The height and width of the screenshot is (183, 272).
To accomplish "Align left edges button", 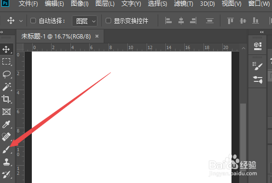I will (168, 21).
